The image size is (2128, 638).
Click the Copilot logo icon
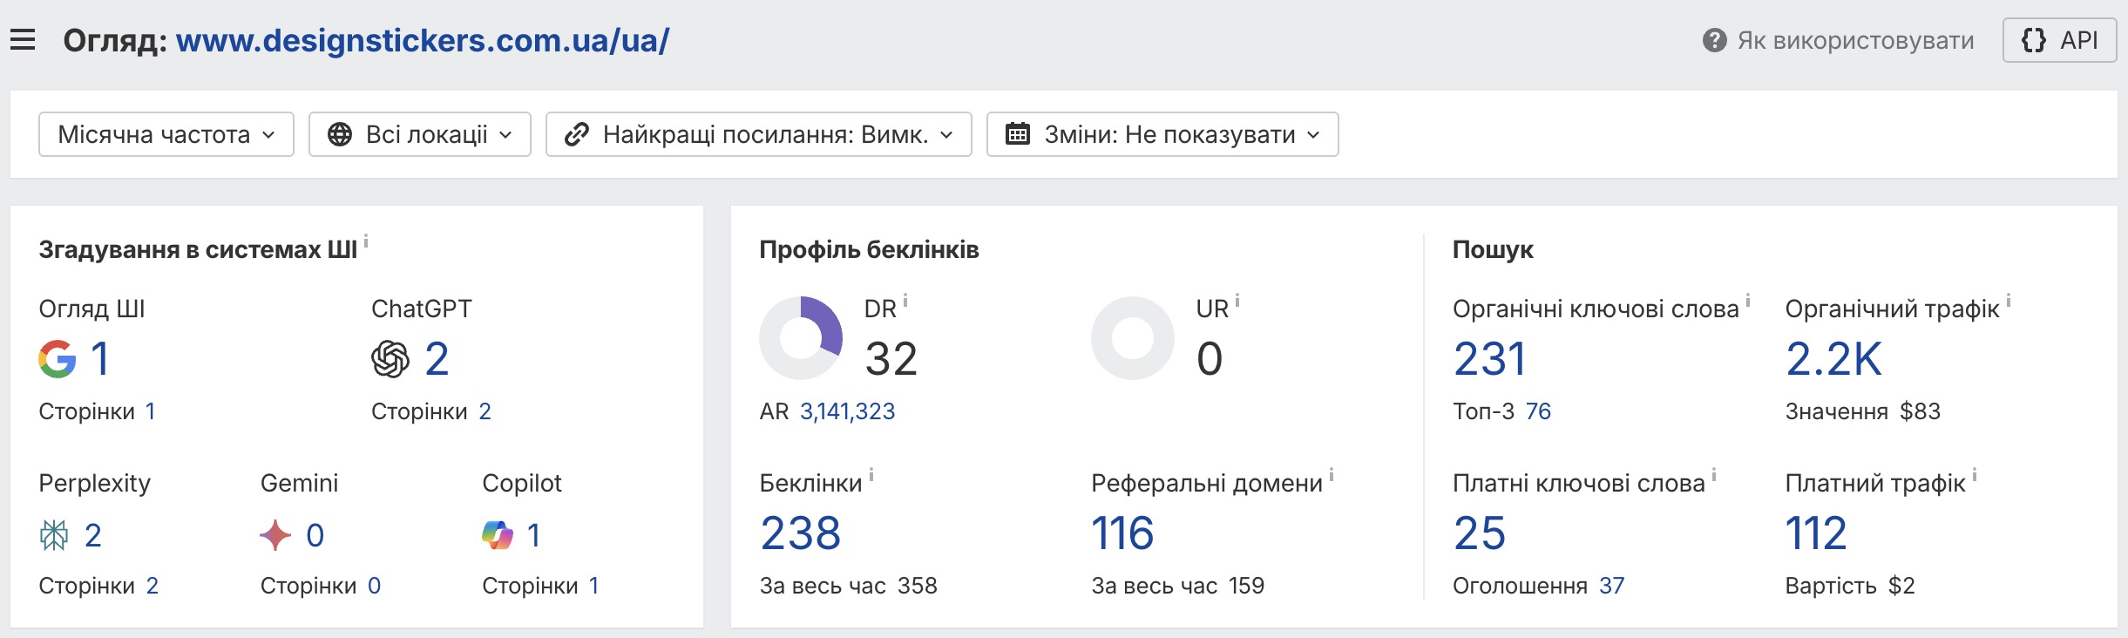pos(498,535)
